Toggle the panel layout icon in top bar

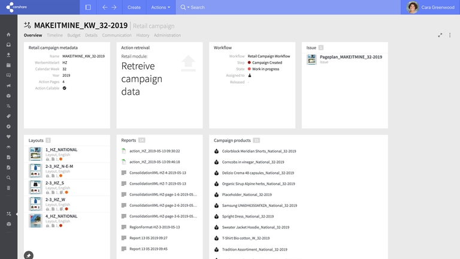(x=88, y=7)
